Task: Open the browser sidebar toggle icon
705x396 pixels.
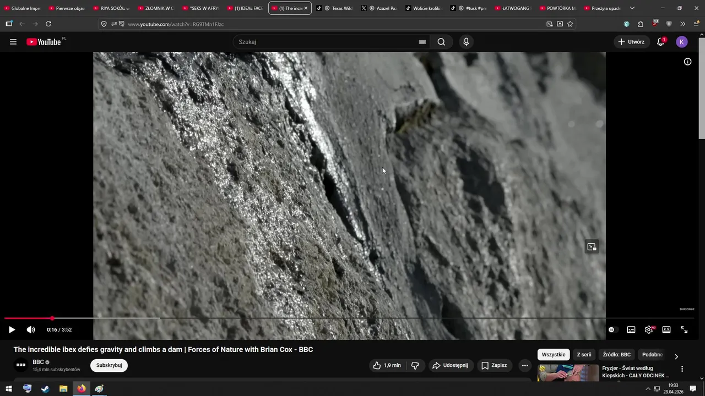Action: point(9,24)
